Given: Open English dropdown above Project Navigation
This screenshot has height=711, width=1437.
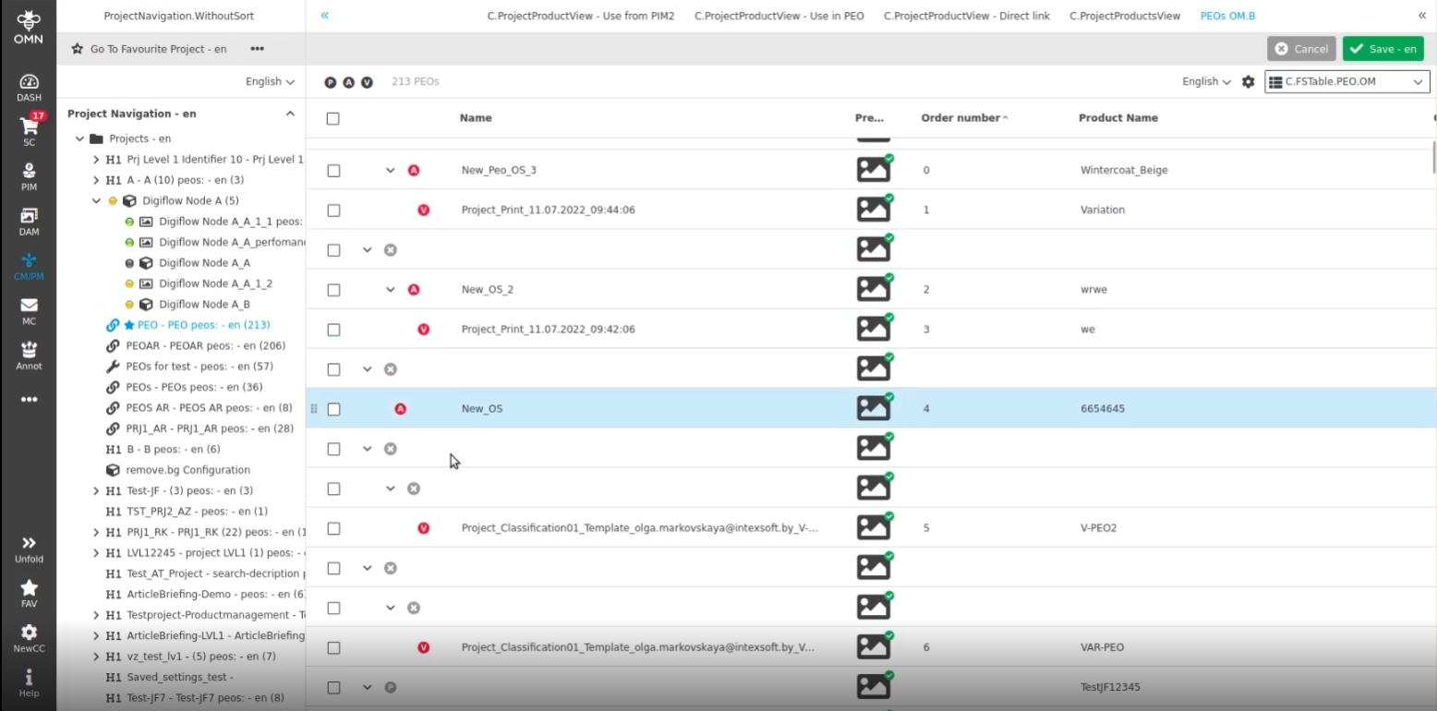Looking at the screenshot, I should 270,81.
